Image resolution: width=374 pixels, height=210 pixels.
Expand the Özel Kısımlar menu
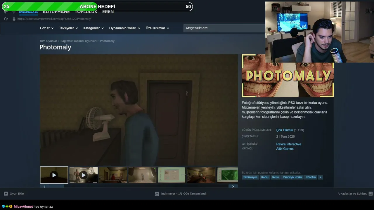157,28
